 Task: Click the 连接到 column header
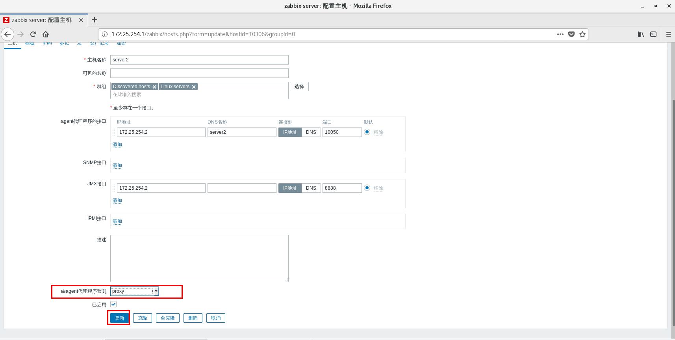click(x=286, y=122)
